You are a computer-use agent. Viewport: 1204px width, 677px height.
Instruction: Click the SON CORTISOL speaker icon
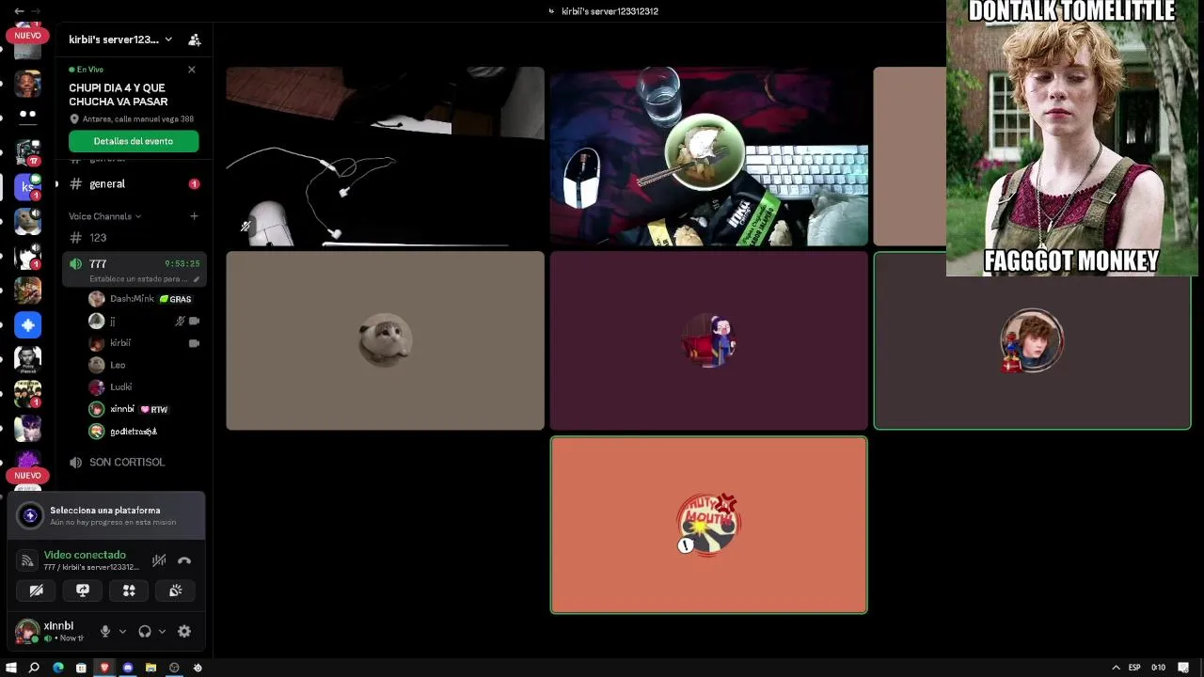coord(75,463)
